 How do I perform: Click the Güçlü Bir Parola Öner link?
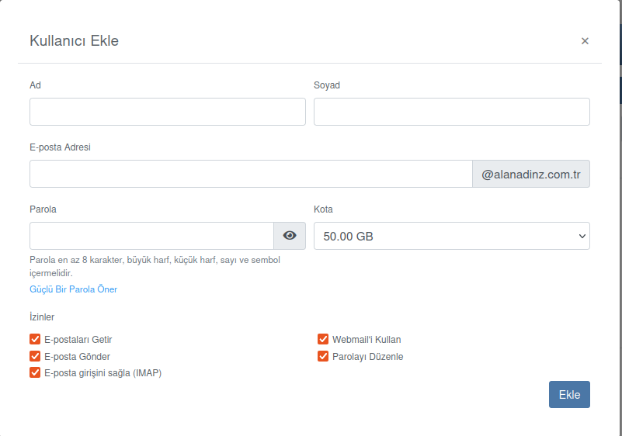[x=73, y=289]
